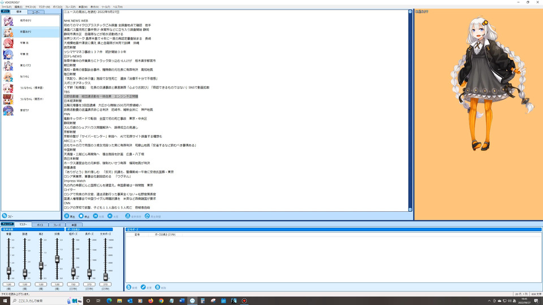Open the Windows Start menu
This screenshot has height=305, width=543.
5,300
